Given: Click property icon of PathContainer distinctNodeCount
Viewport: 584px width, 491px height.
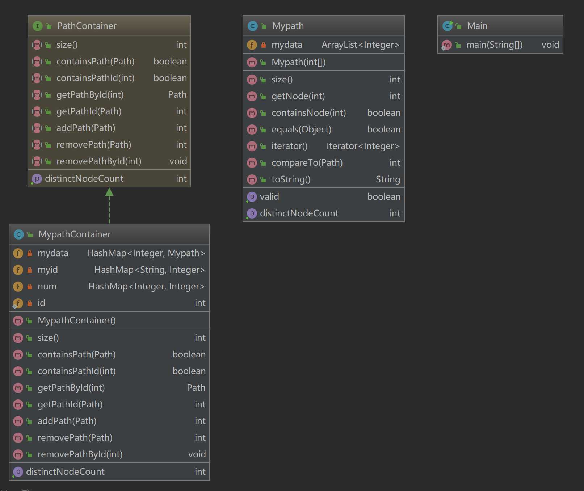Looking at the screenshot, I should 37,179.
